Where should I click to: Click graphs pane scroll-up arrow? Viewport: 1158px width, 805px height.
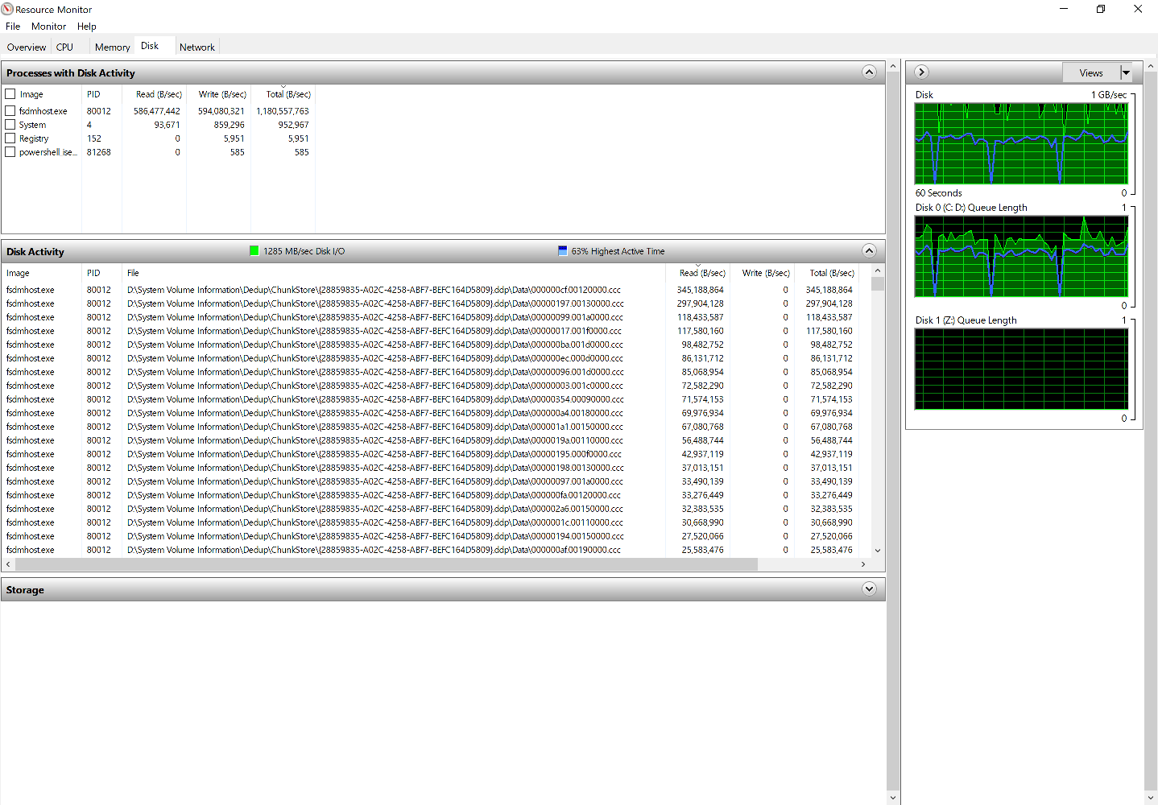pyautogui.click(x=1151, y=67)
